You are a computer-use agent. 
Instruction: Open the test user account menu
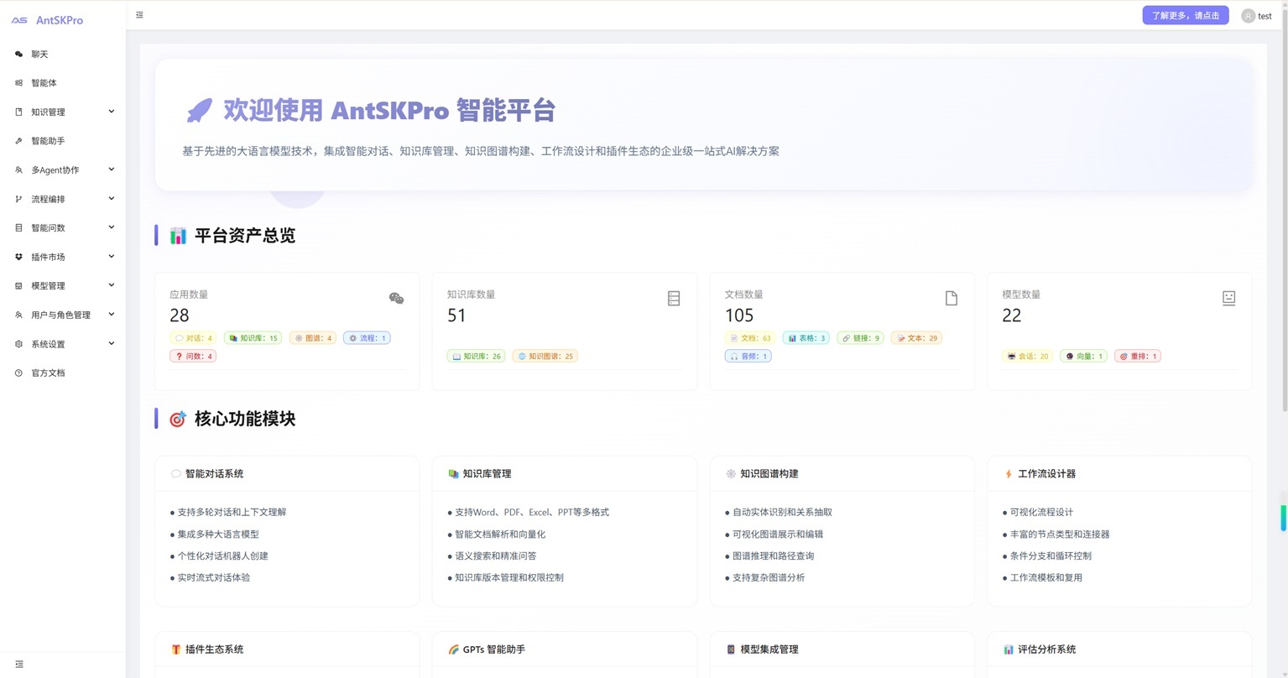click(x=1256, y=15)
